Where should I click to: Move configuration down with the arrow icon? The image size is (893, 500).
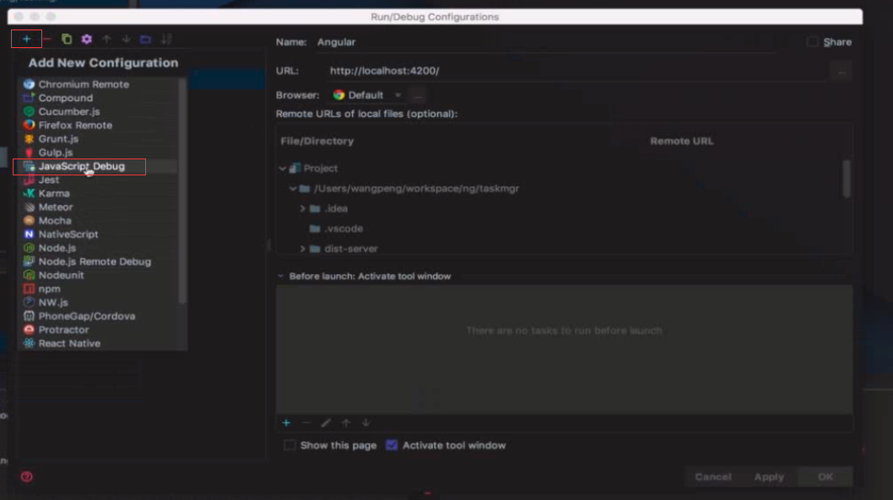tap(126, 40)
